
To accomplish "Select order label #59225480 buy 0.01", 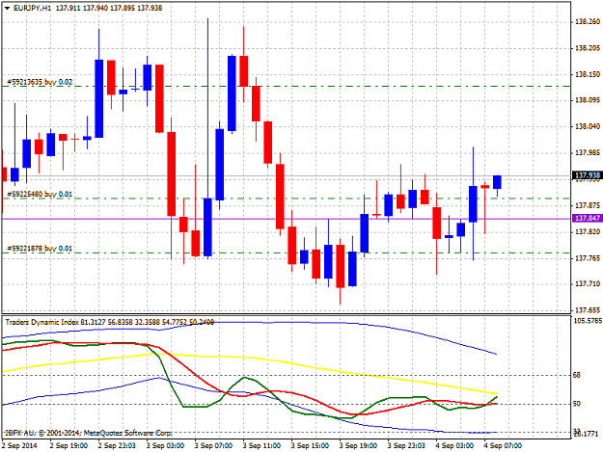I will (40, 194).
